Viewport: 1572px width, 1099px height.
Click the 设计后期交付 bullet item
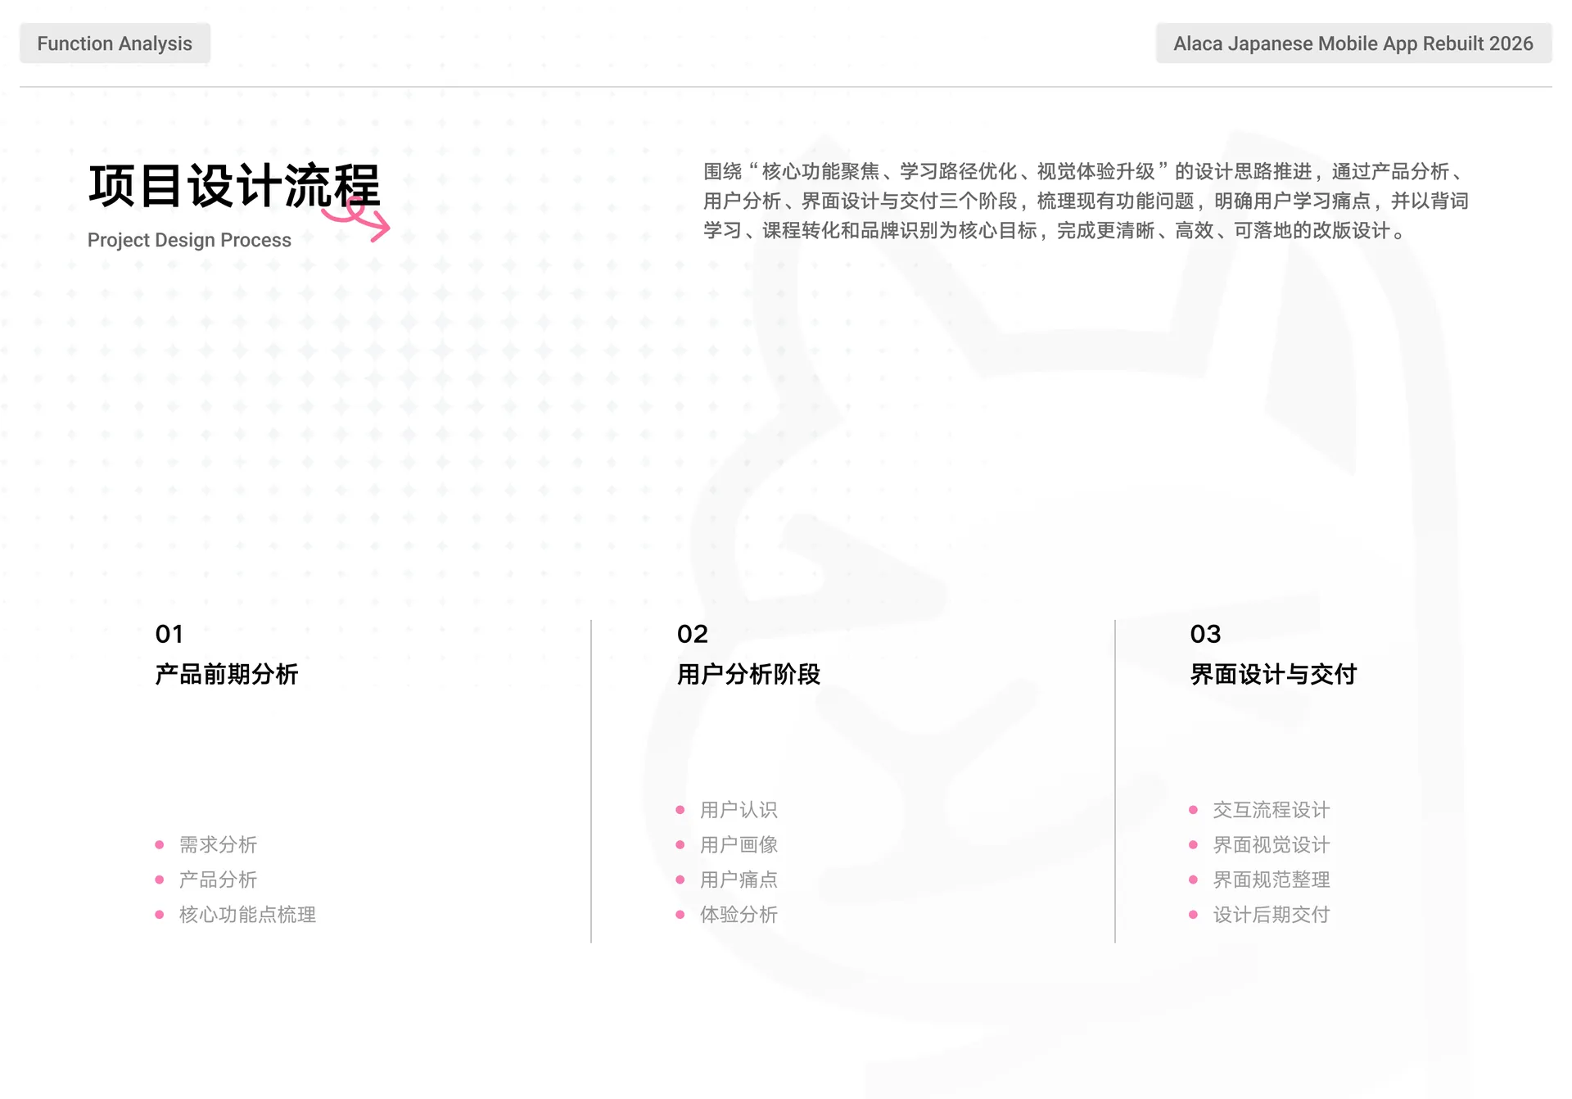1260,915
